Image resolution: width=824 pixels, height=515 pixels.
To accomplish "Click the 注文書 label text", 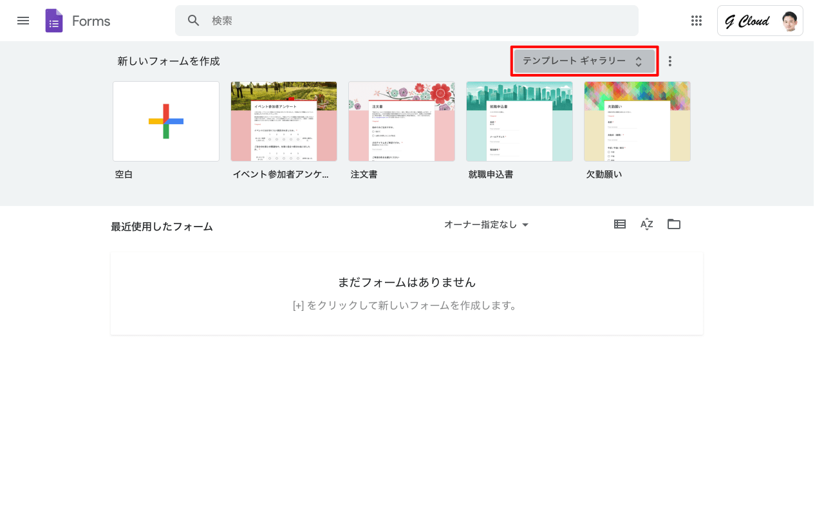I will [364, 174].
